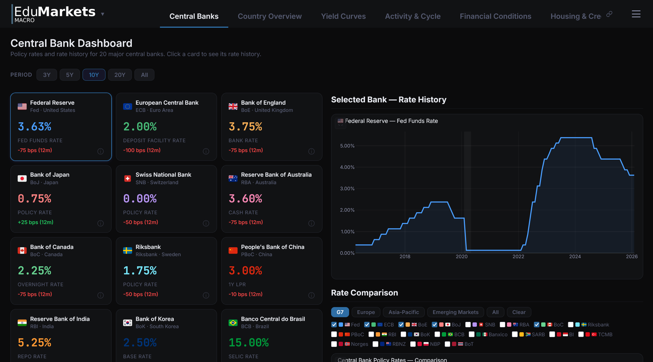Uncheck the Fed checkbox in Rate Comparison
Viewport: 653px width, 362px height.
(x=334, y=324)
